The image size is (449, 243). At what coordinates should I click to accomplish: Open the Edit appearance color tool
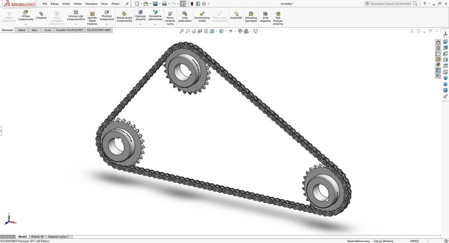coord(240,31)
